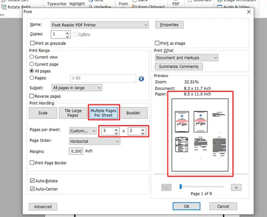
Task: Open Pages per sheet Custom dropdown
Action: click(x=83, y=131)
